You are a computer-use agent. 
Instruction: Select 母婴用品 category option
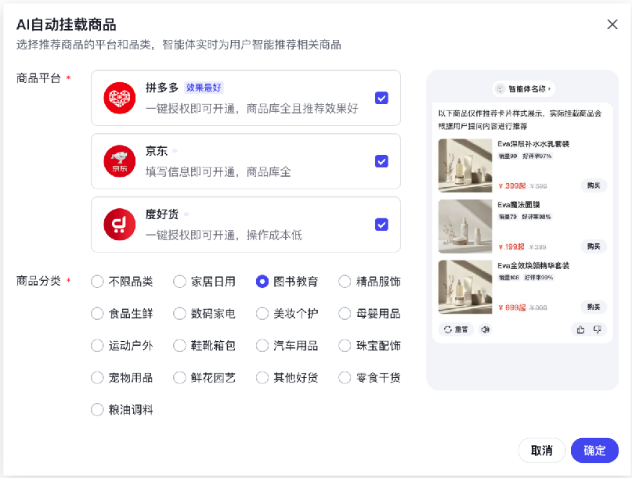point(345,313)
